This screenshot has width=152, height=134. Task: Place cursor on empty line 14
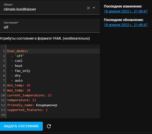(x=53, y=115)
